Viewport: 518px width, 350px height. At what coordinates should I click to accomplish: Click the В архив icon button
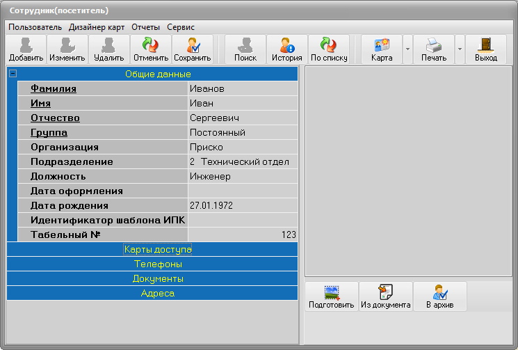[x=440, y=296]
